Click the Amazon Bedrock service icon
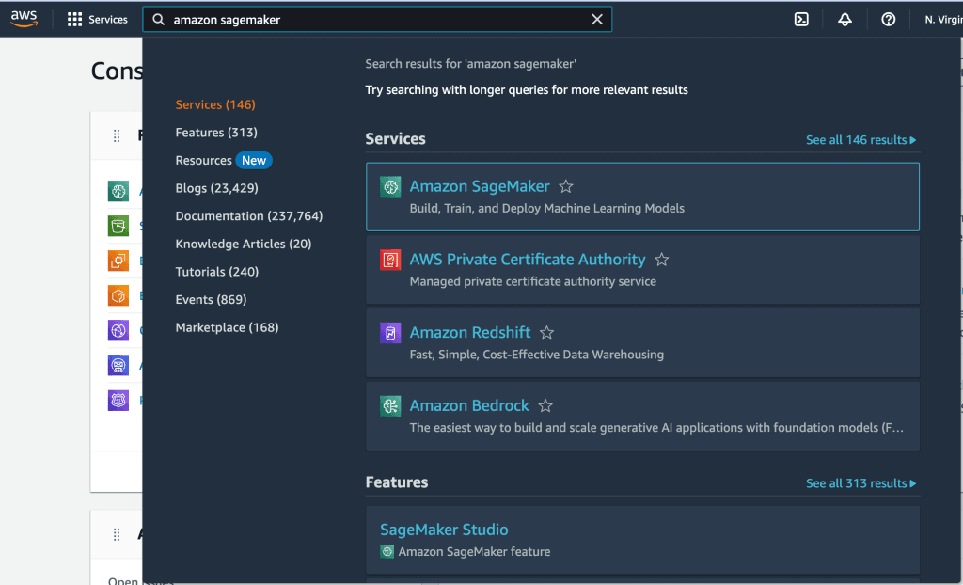963x585 pixels. [x=390, y=405]
